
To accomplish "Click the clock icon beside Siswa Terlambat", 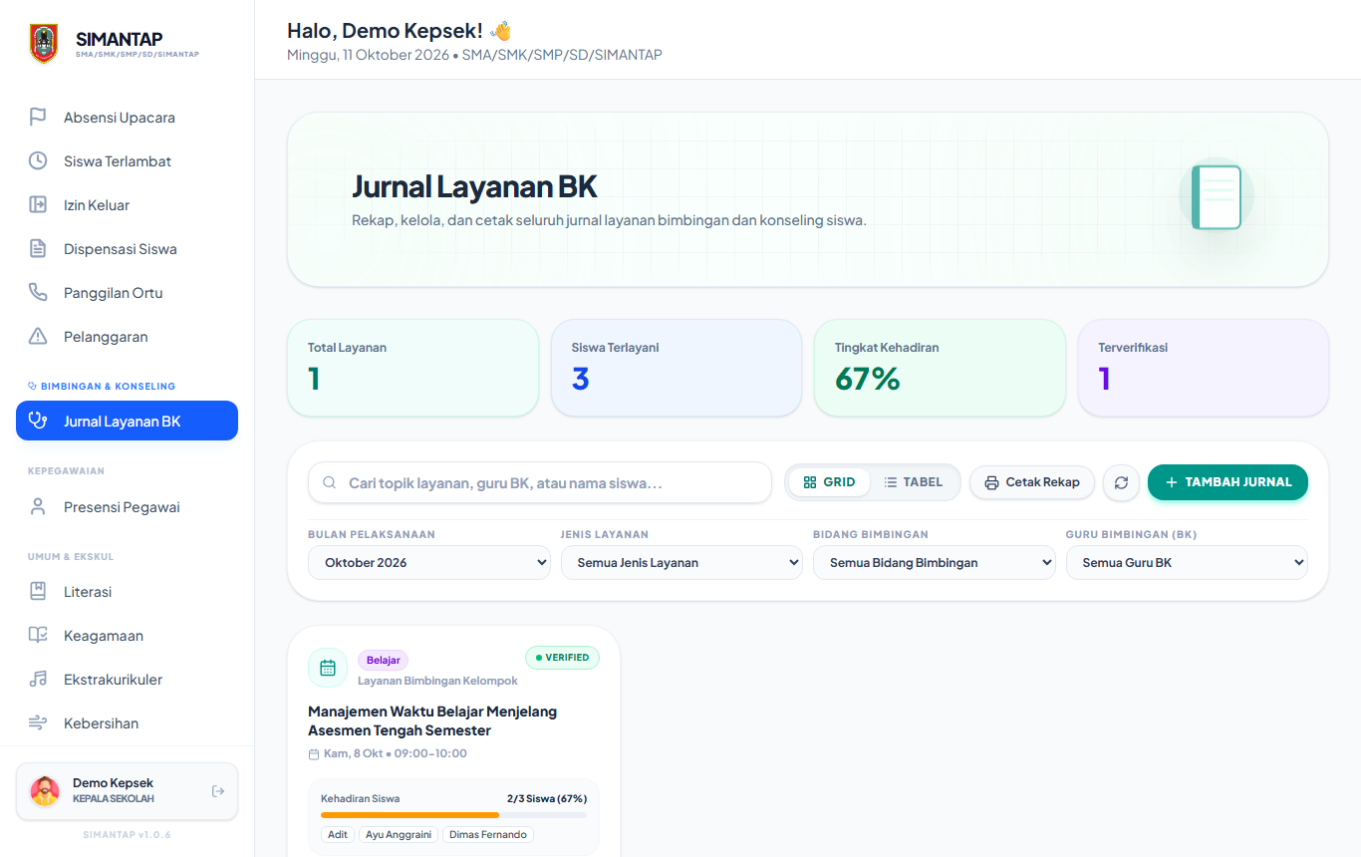I will click(x=38, y=161).
